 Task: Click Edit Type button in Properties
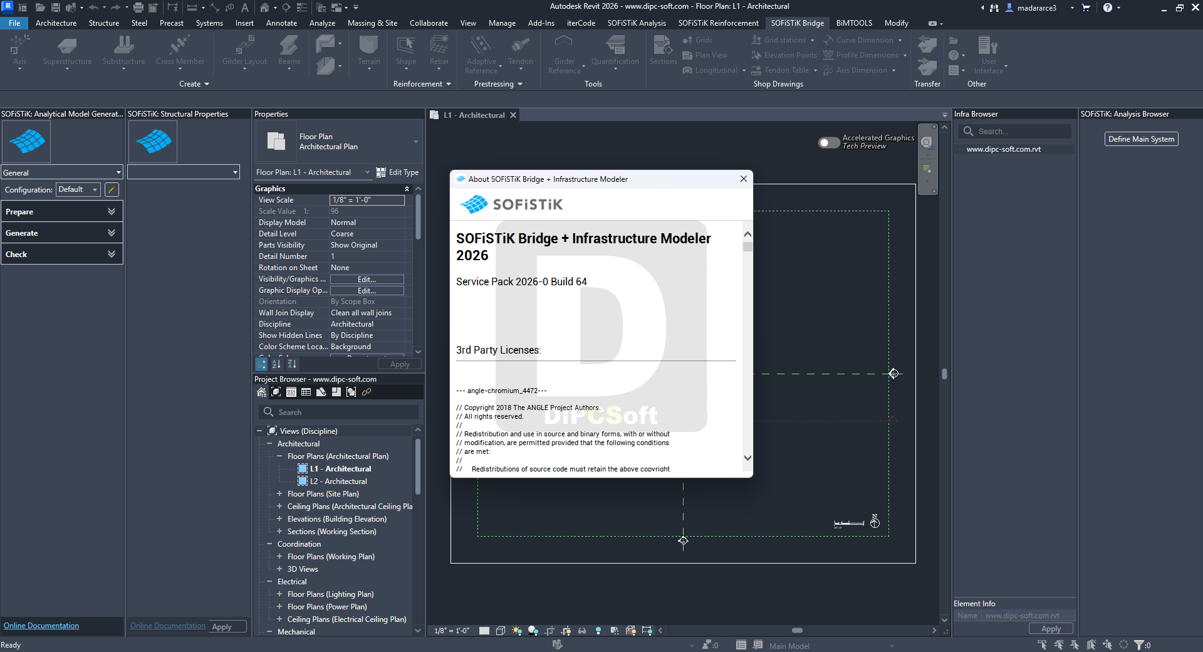click(397, 172)
